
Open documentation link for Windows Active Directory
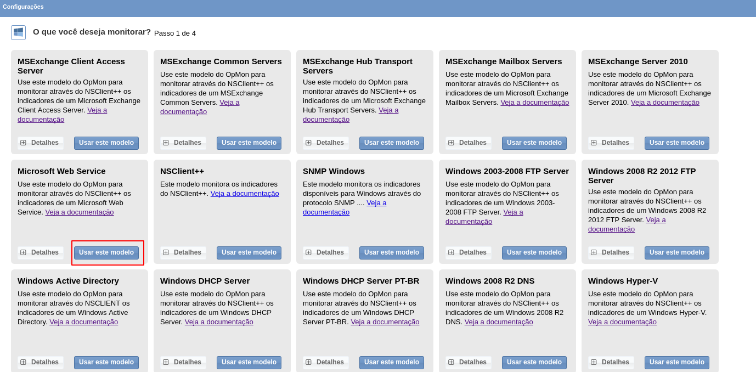pos(83,322)
